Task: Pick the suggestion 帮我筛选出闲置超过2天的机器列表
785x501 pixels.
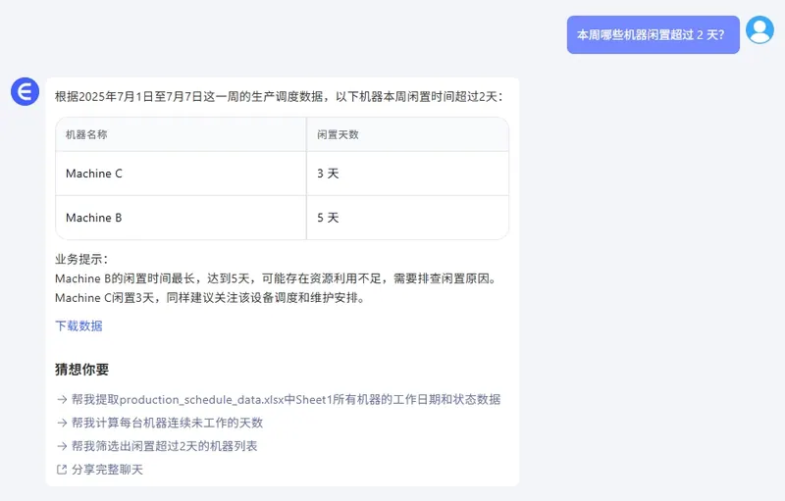Action: coord(164,446)
